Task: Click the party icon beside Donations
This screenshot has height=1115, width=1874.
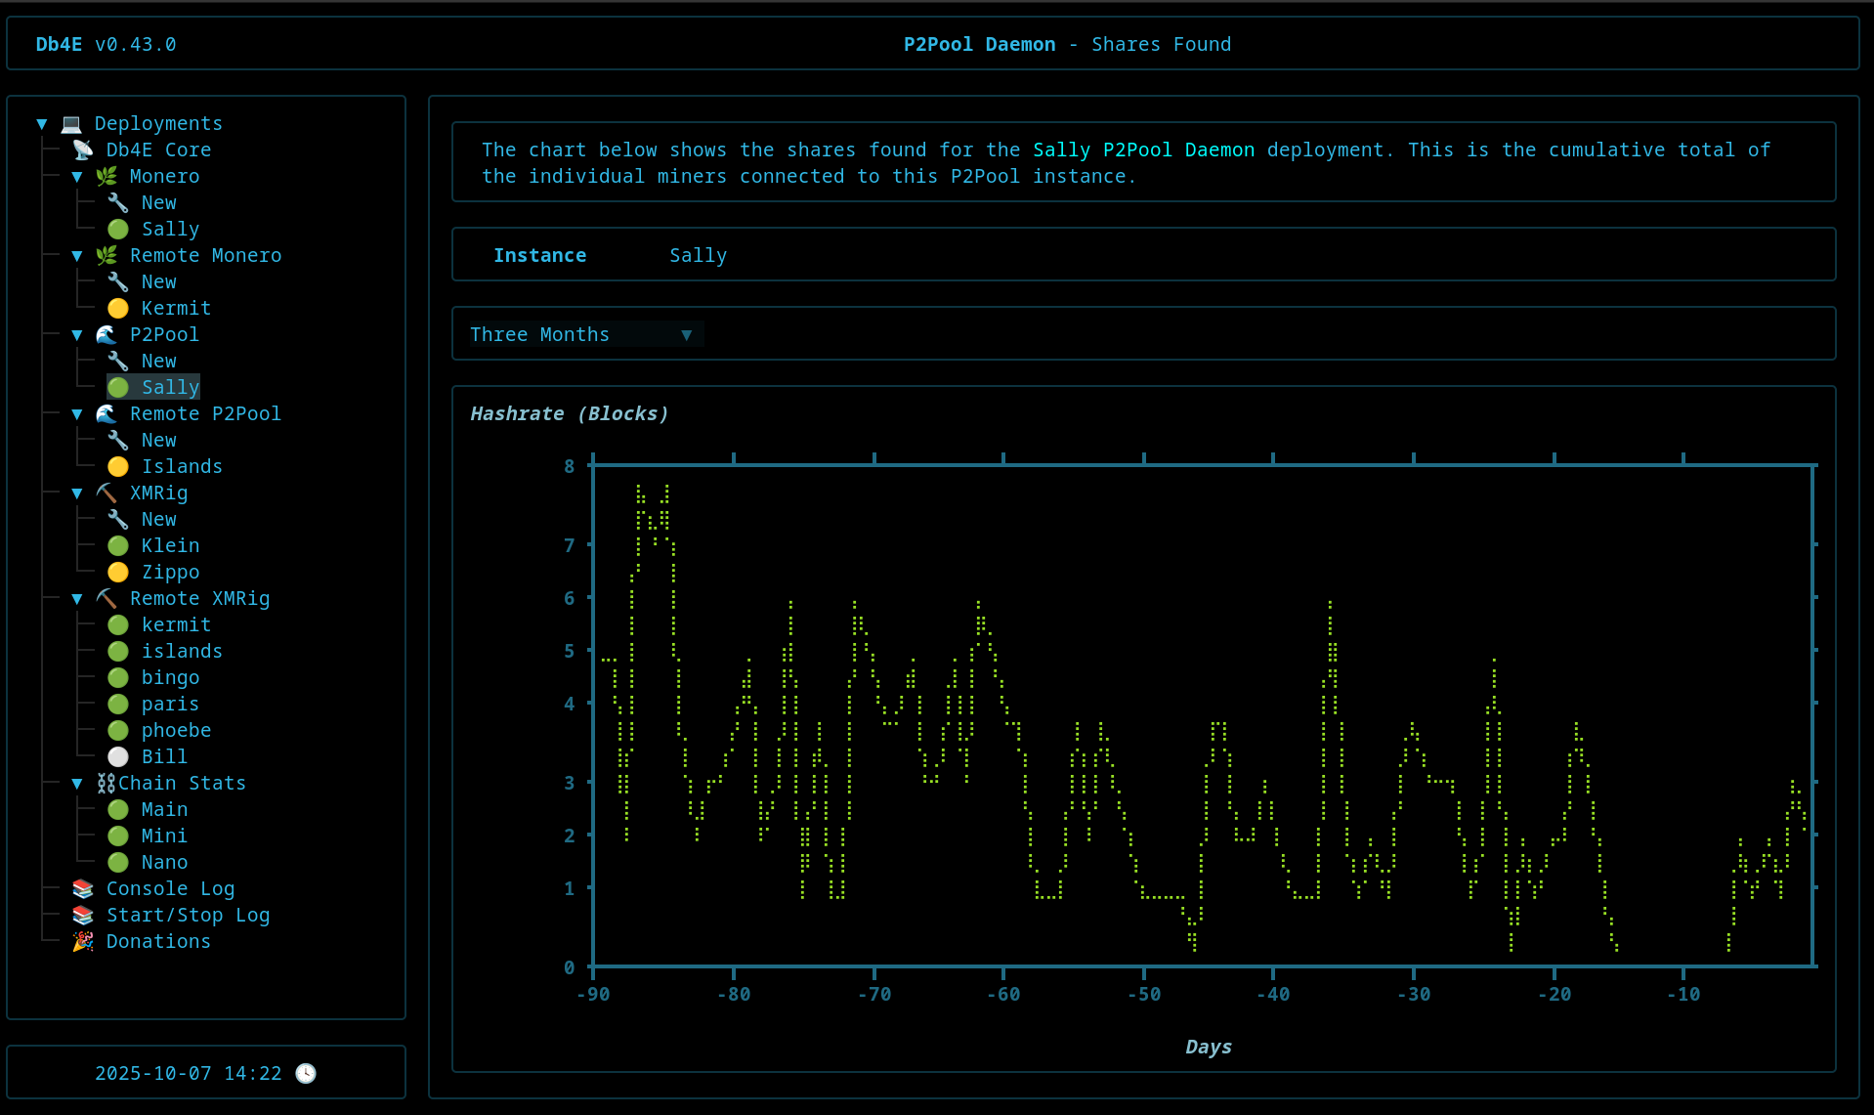Action: point(83,941)
